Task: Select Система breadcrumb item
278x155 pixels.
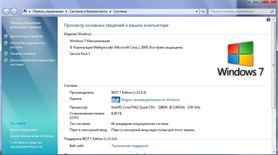Action: pyautogui.click(x=120, y=11)
